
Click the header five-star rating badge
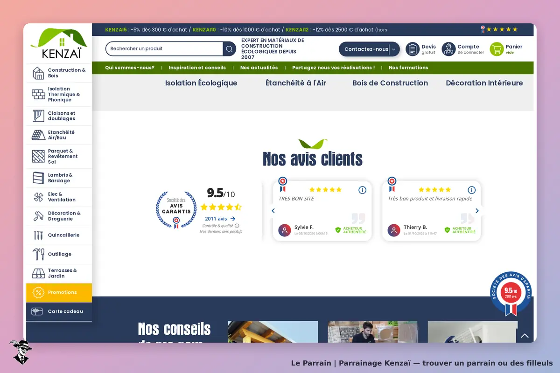click(499, 29)
